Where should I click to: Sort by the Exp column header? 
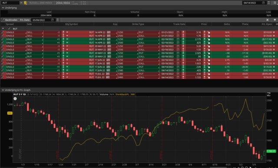click(x=115, y=24)
